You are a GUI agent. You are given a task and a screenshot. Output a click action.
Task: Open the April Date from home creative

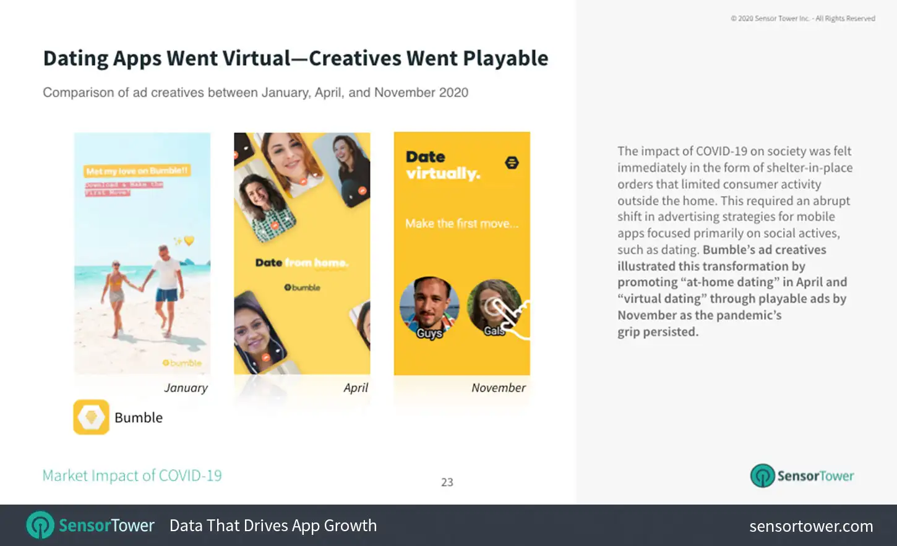coord(302,253)
